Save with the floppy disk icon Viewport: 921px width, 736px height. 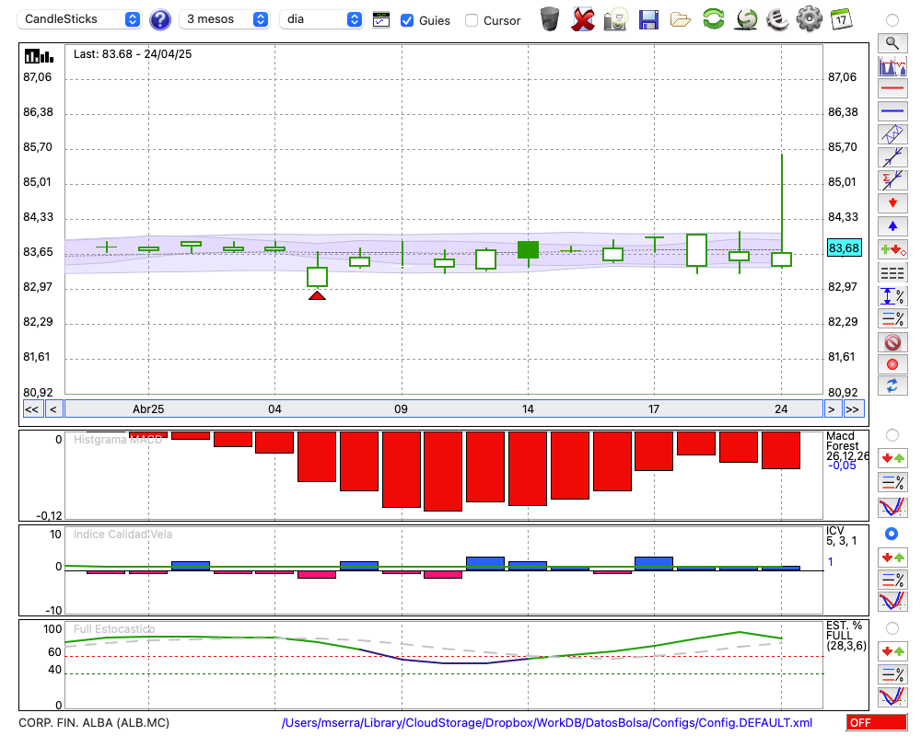(x=648, y=20)
